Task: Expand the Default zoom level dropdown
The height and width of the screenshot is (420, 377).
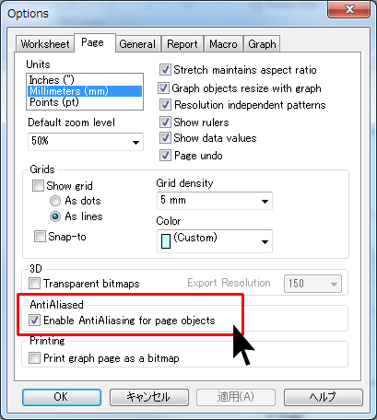Action: click(x=86, y=142)
